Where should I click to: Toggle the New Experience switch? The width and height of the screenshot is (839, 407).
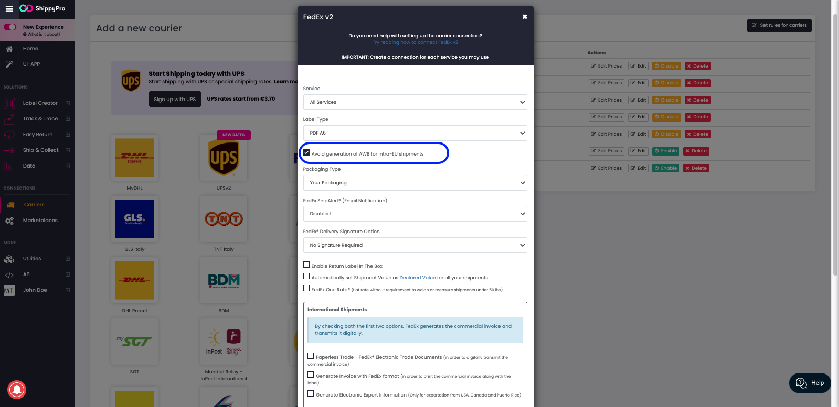(10, 27)
